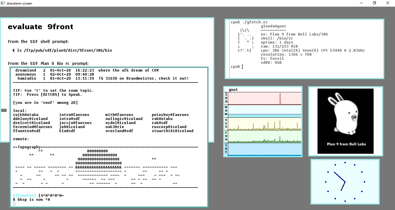Click user 'nullogic@iceland'
The height and width of the screenshot is (210, 395).
click(x=124, y=119)
